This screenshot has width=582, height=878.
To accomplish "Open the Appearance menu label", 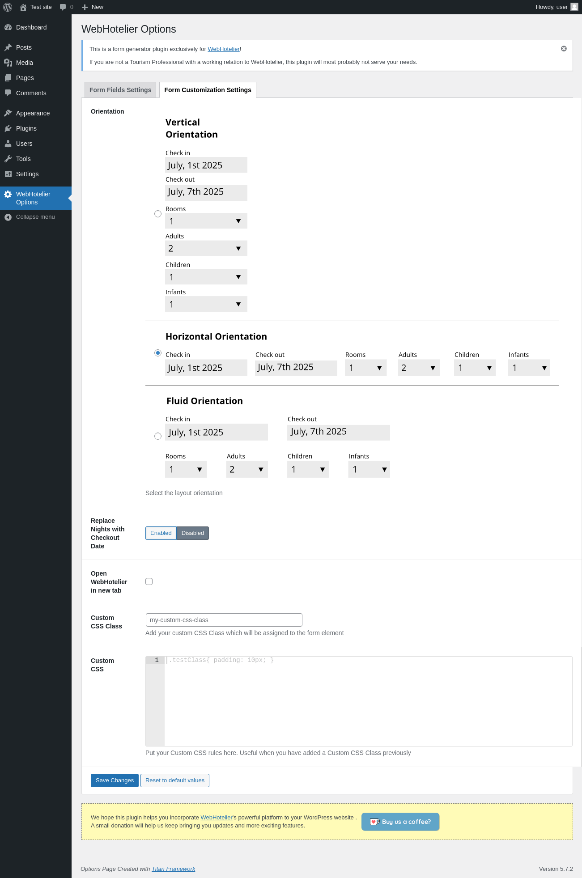I will 33,113.
